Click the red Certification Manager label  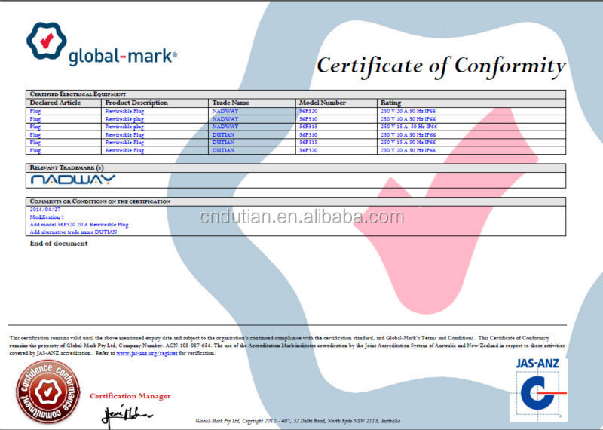(130, 396)
